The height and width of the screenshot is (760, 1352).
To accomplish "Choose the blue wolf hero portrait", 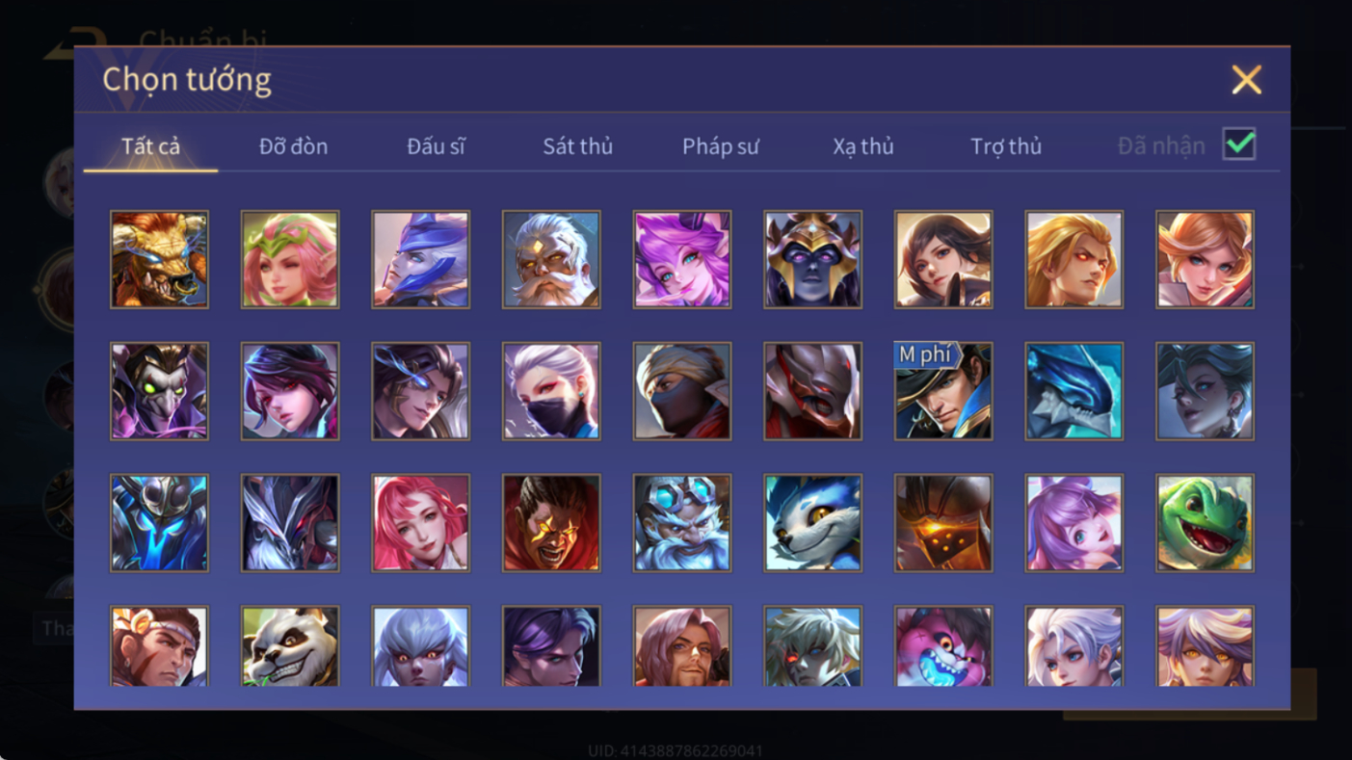I will (x=812, y=523).
